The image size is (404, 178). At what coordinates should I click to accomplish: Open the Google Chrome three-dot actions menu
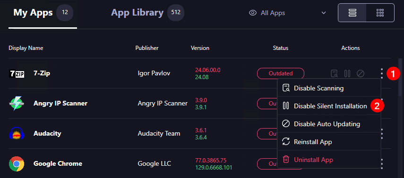382,163
